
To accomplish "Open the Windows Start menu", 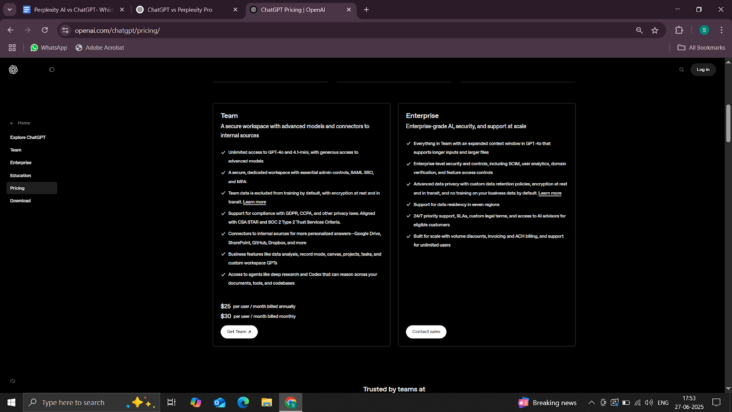I will 11,402.
